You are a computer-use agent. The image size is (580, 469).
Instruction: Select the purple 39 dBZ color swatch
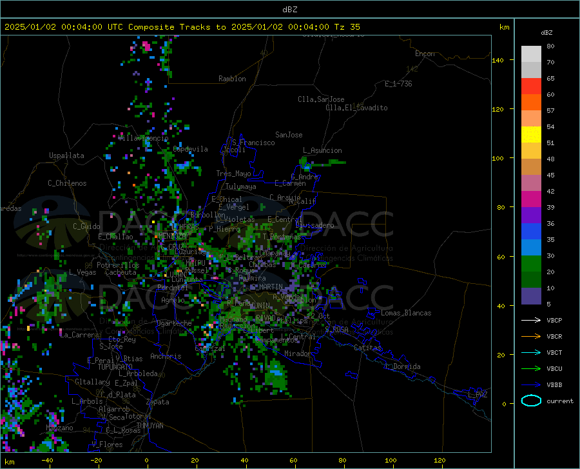point(531,215)
